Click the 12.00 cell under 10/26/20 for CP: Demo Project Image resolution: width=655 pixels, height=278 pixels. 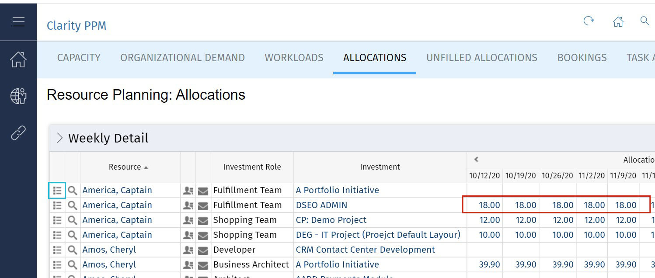[x=563, y=220]
